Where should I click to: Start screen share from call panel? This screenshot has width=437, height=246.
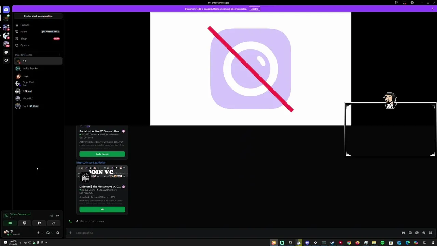point(25,223)
